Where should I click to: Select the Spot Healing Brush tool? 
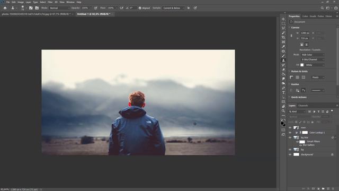[x=283, y=51]
